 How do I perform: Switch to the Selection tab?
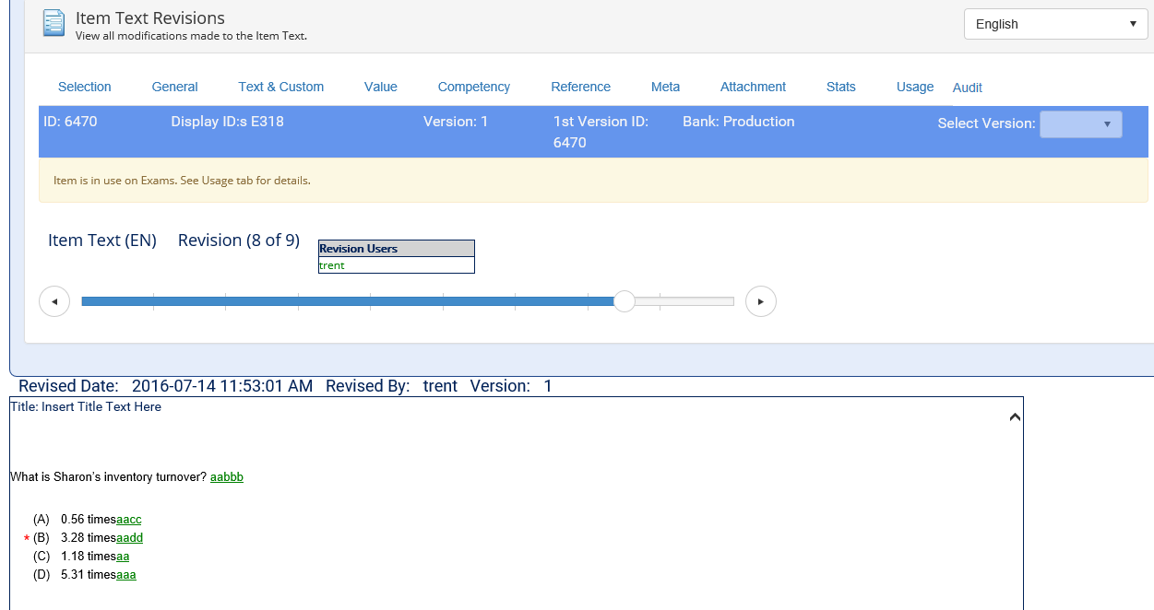pyautogui.click(x=84, y=87)
